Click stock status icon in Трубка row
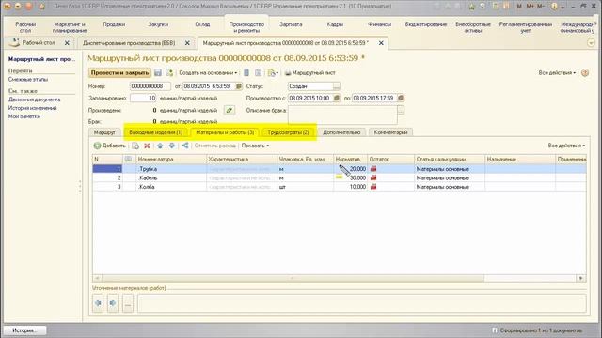Viewport: 602px width, 338px height. (373, 169)
